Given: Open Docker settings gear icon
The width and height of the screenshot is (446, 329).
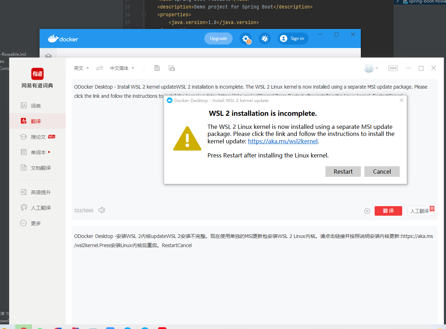Looking at the screenshot, I should coord(246,38).
